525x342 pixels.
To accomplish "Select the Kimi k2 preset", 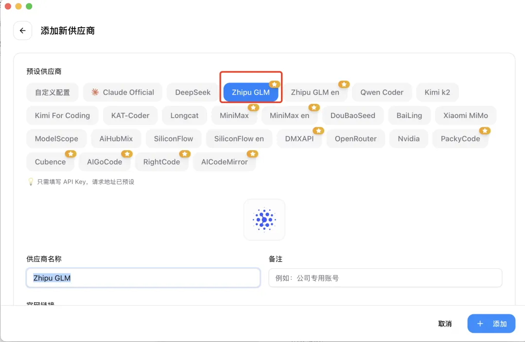I will 437,92.
